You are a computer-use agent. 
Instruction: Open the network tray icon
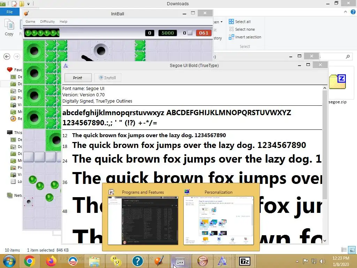pos(314,261)
